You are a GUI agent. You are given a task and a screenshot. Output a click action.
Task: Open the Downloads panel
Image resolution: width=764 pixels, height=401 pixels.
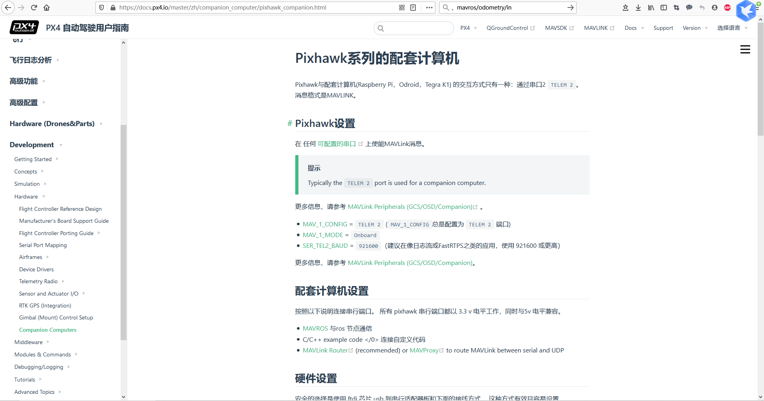point(638,8)
